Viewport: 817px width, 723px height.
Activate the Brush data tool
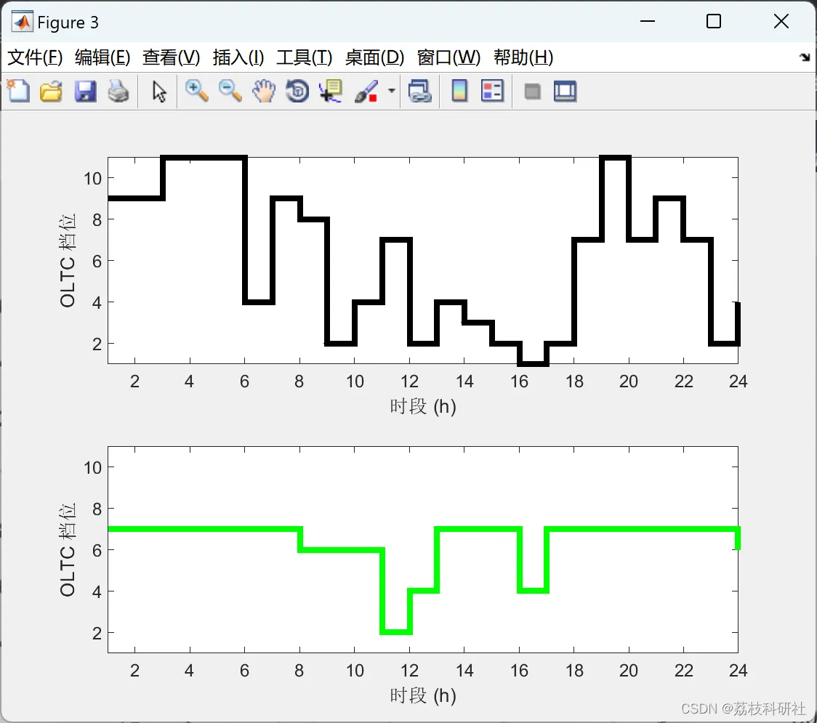click(366, 91)
